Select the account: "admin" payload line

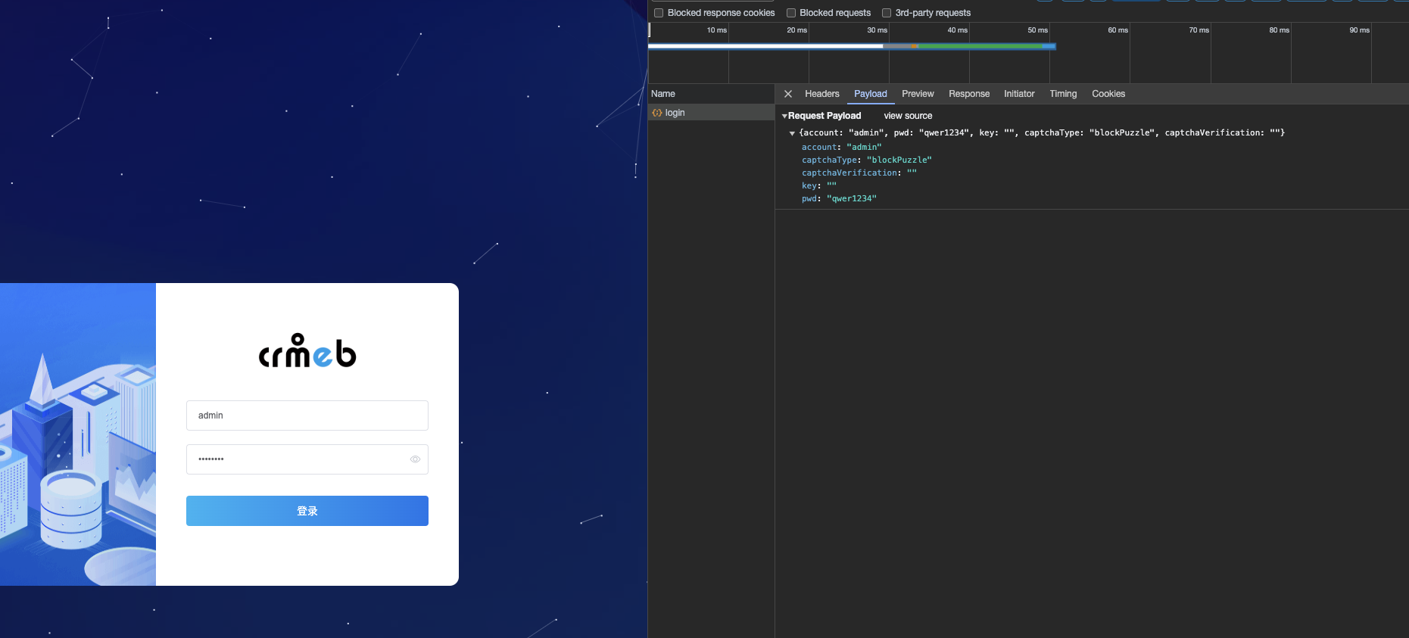tap(841, 147)
